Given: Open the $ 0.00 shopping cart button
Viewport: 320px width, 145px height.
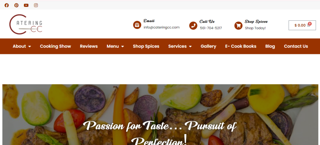Looking at the screenshot, I should click(x=302, y=25).
